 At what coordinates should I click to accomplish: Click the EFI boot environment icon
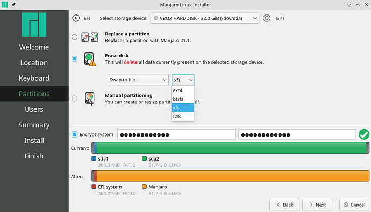[76, 18]
